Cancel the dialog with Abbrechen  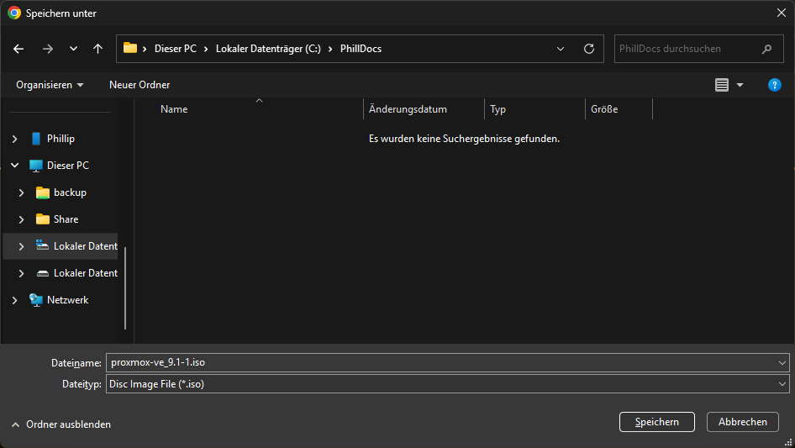point(742,422)
